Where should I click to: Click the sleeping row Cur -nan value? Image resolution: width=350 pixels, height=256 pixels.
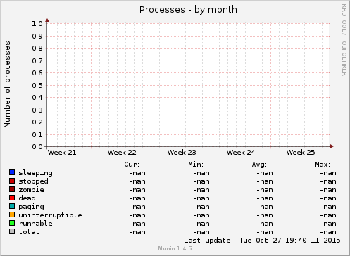(137, 173)
